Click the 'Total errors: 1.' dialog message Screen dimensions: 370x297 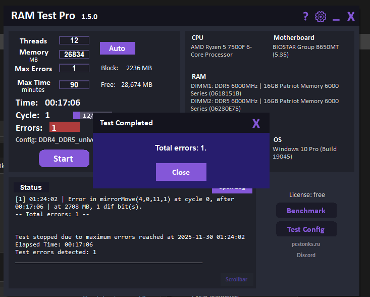tap(181, 148)
